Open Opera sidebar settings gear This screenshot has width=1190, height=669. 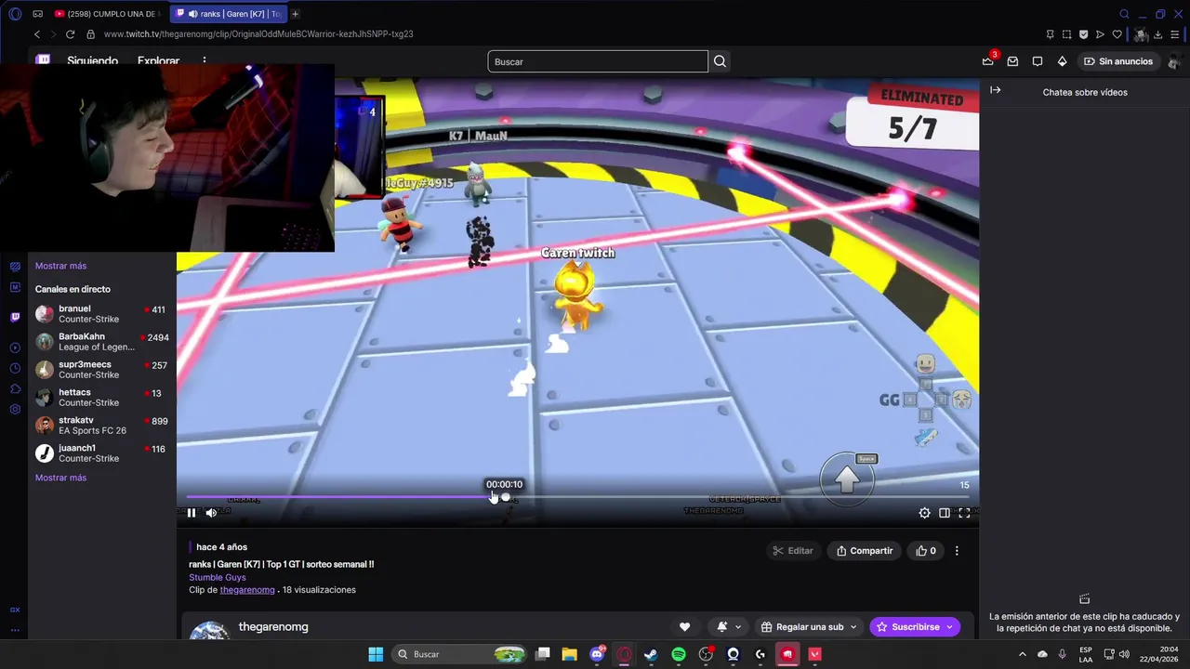[x=15, y=409]
